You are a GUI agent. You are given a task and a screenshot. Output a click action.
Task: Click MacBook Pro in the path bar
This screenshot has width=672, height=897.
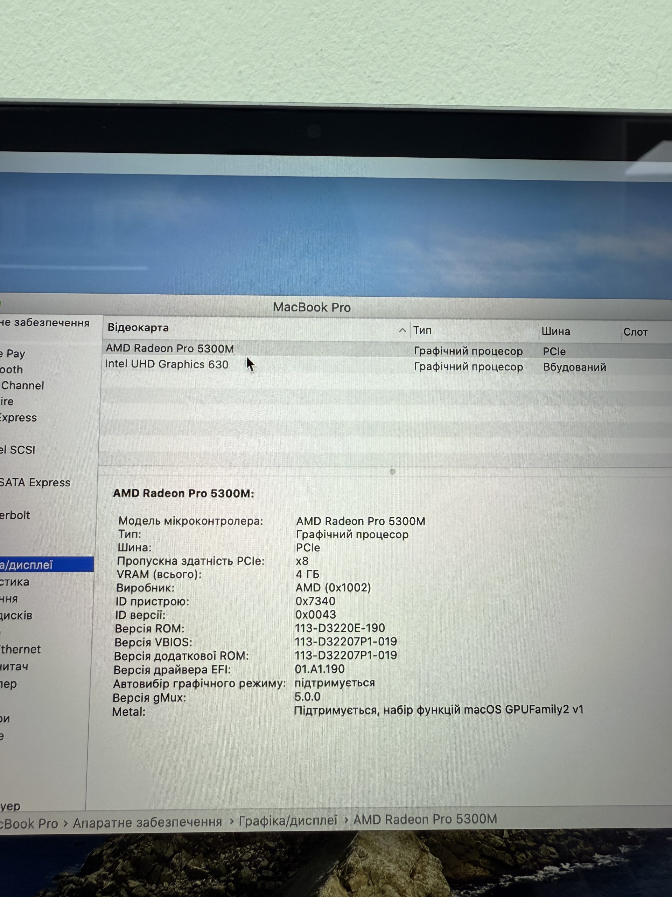29,823
